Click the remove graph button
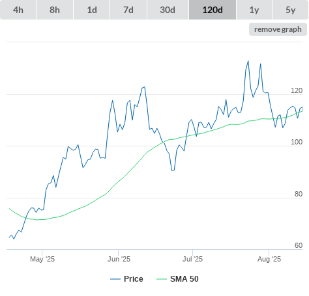The image size is (309, 296). 278,29
